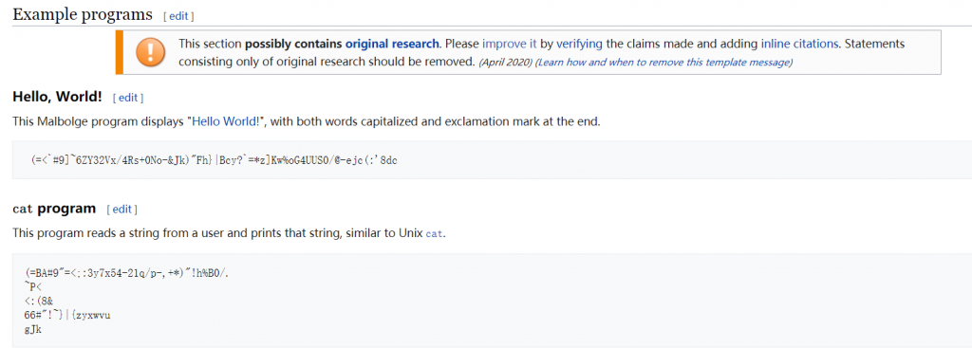Click the code line ending in zyxwvu
This screenshot has width=972, height=348.
click(x=67, y=315)
